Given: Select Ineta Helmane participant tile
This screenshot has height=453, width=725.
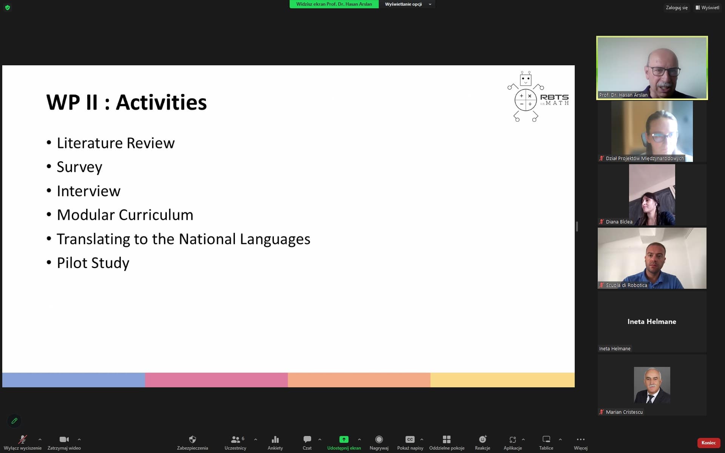Looking at the screenshot, I should point(652,322).
